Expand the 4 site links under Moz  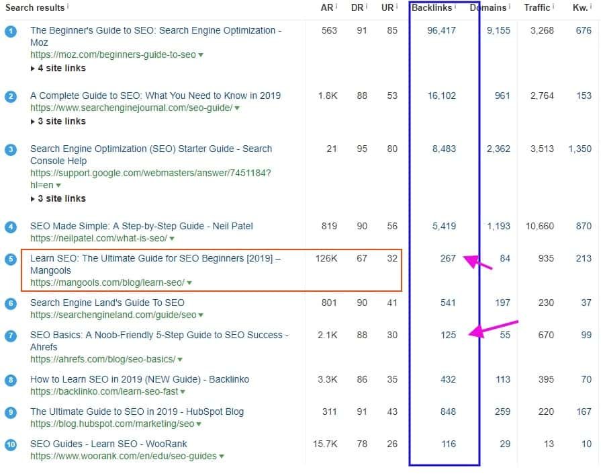point(58,68)
